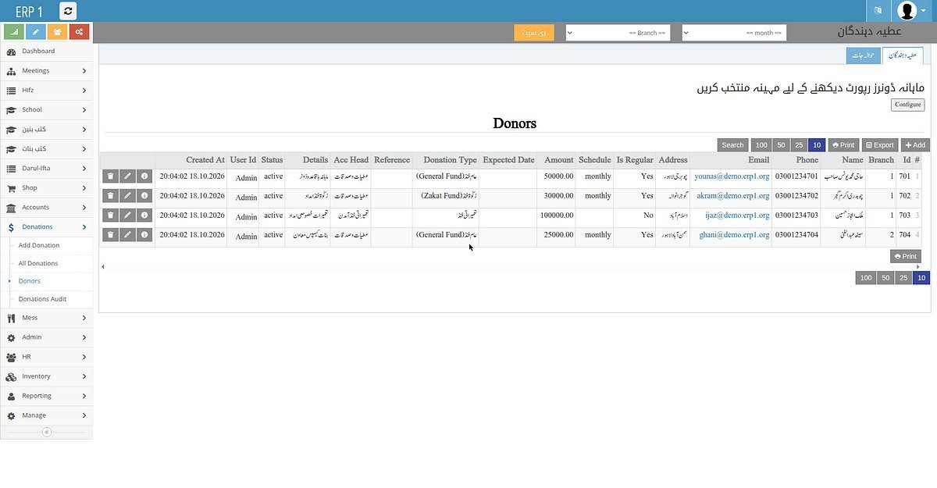Open Add Donation submenu item

tap(39, 245)
